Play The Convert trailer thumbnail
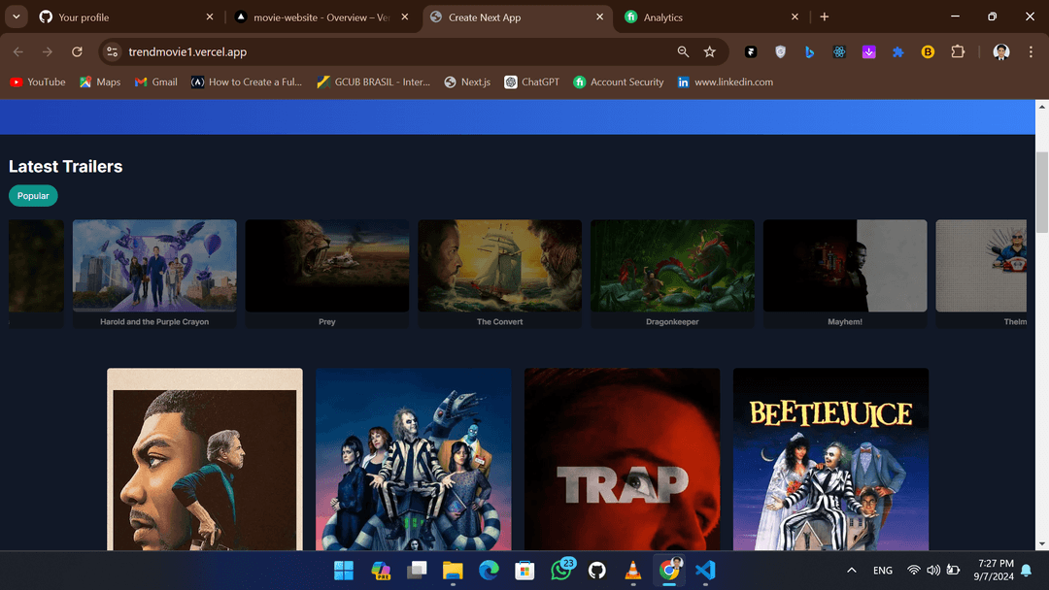The image size is (1049, 590). click(500, 266)
